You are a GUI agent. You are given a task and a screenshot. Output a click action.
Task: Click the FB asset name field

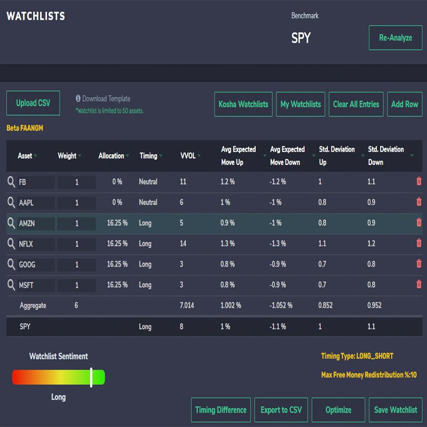pyautogui.click(x=36, y=182)
